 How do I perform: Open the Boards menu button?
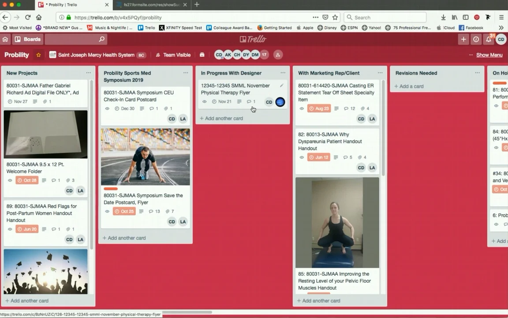28,39
